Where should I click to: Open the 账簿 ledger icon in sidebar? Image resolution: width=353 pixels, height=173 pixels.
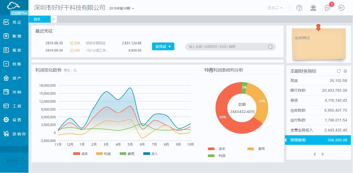pos(6,36)
